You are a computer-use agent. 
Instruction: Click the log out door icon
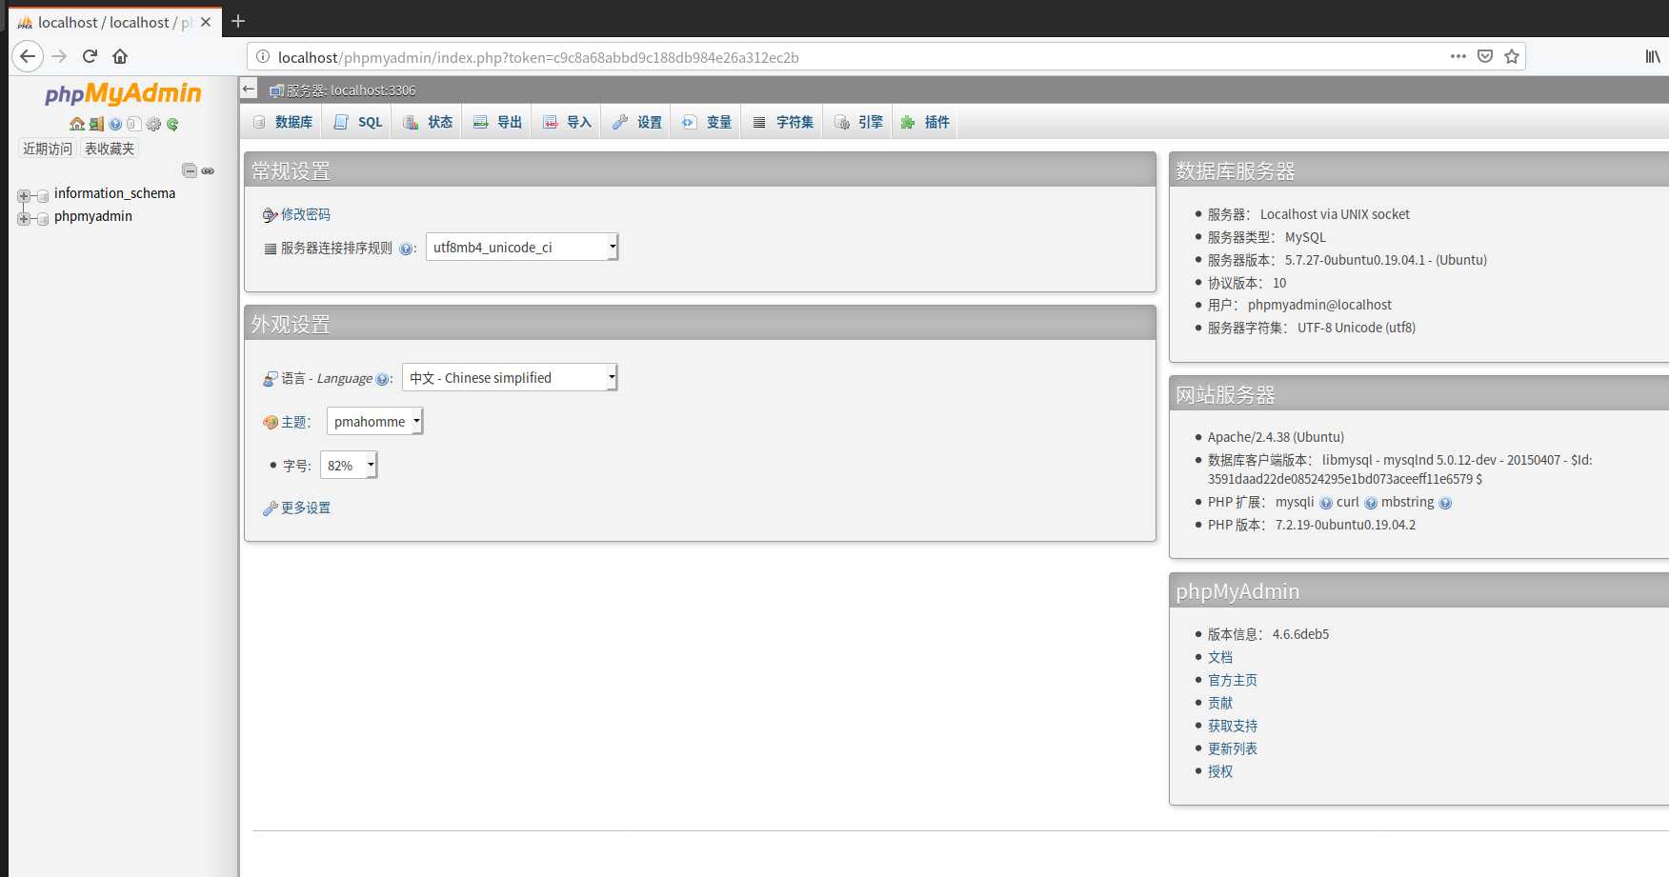[x=96, y=124]
